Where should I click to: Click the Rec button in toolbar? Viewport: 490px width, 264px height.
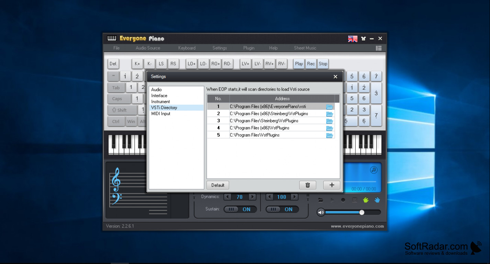311,64
